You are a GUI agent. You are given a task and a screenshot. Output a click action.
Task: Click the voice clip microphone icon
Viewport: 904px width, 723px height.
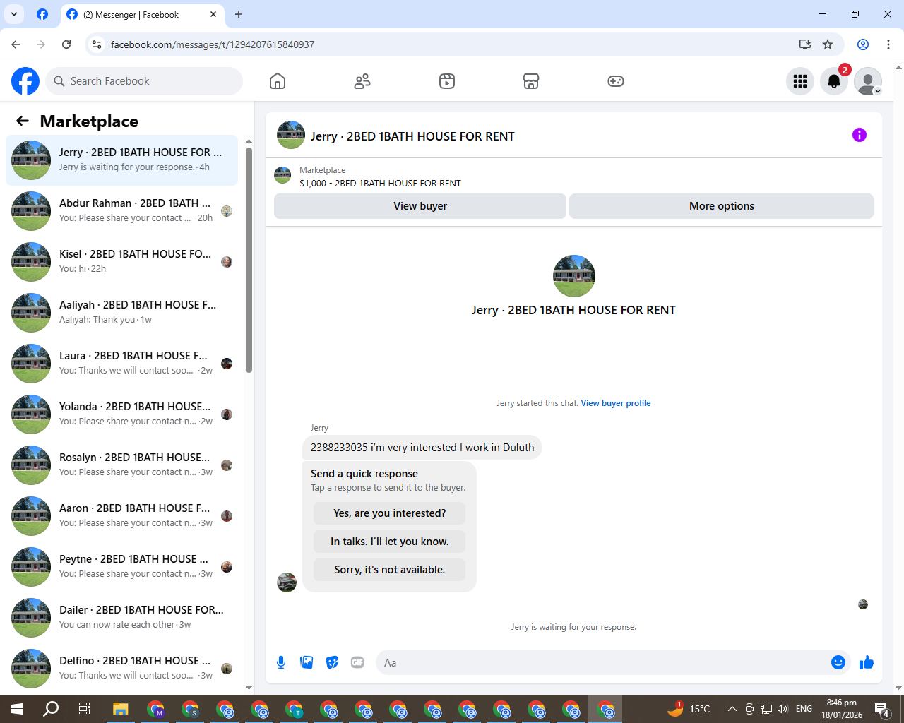281,662
